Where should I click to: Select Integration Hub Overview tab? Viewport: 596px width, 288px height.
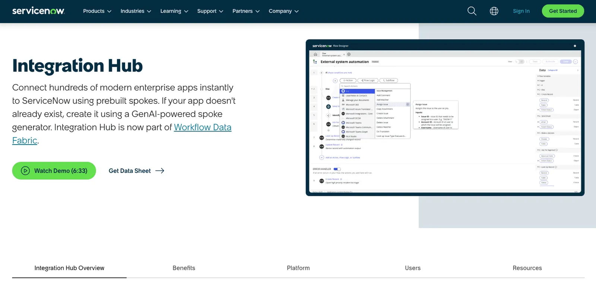69,268
